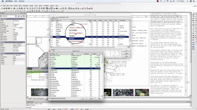This screenshot has height=110, width=197.
Task: Click first icon beside No selection dropdown
Action: click(x=18, y=16)
